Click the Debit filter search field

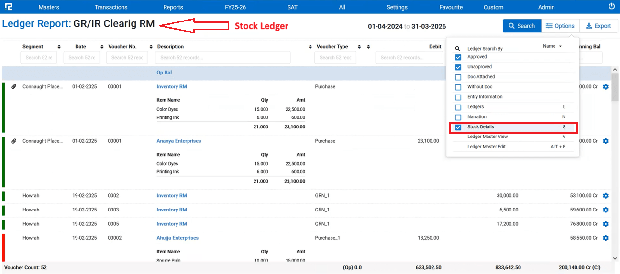[x=409, y=58]
